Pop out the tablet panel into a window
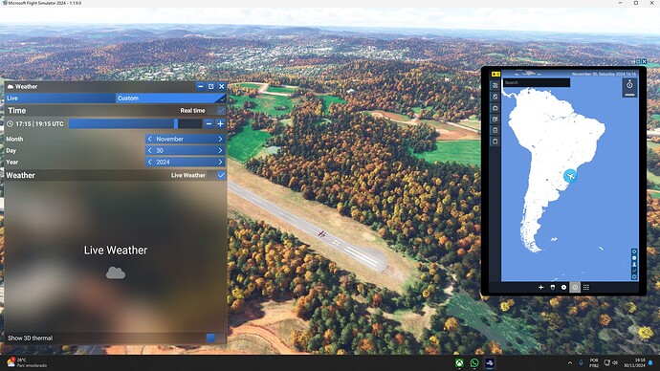 click(638, 62)
